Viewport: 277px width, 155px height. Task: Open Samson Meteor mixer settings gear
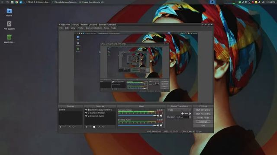point(161,116)
